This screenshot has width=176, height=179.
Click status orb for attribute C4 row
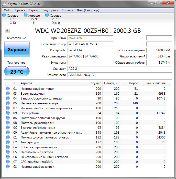(x=8, y=147)
